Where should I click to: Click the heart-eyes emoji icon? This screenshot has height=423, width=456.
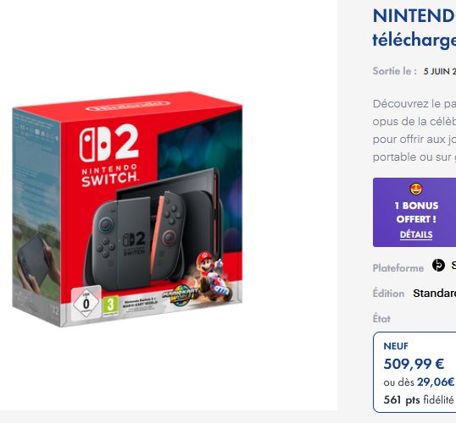click(x=416, y=189)
